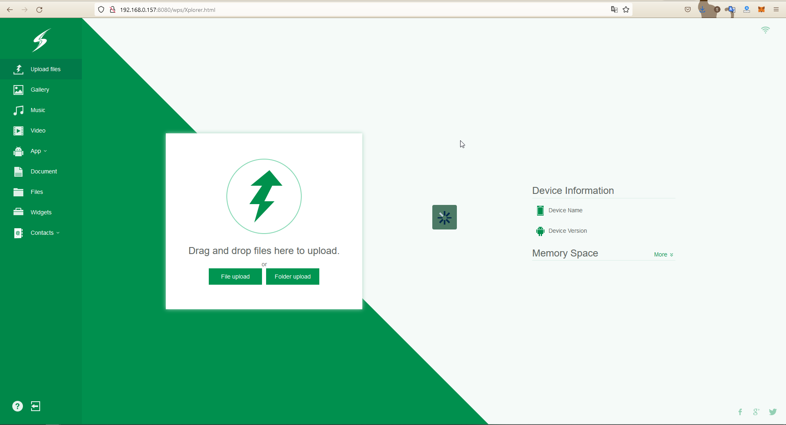Expand the Contacts menu chevron
Screen dimensions: 786x425
coord(58,233)
